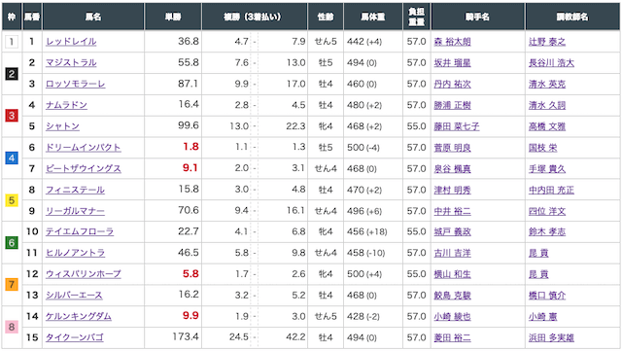Open jockey link 津村 明秀

pos(452,190)
